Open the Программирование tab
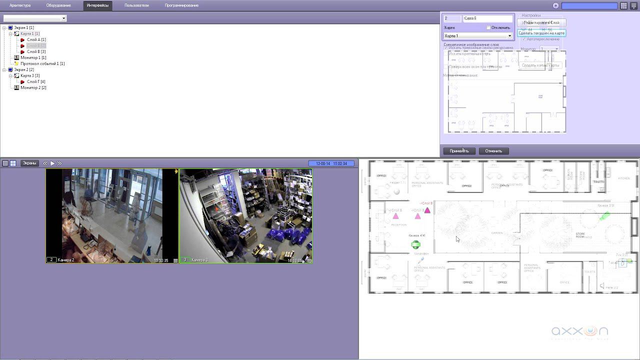Image resolution: width=640 pixels, height=360 pixels. (x=181, y=5)
